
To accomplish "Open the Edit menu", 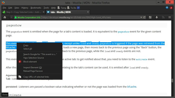I will [x=10, y=8].
